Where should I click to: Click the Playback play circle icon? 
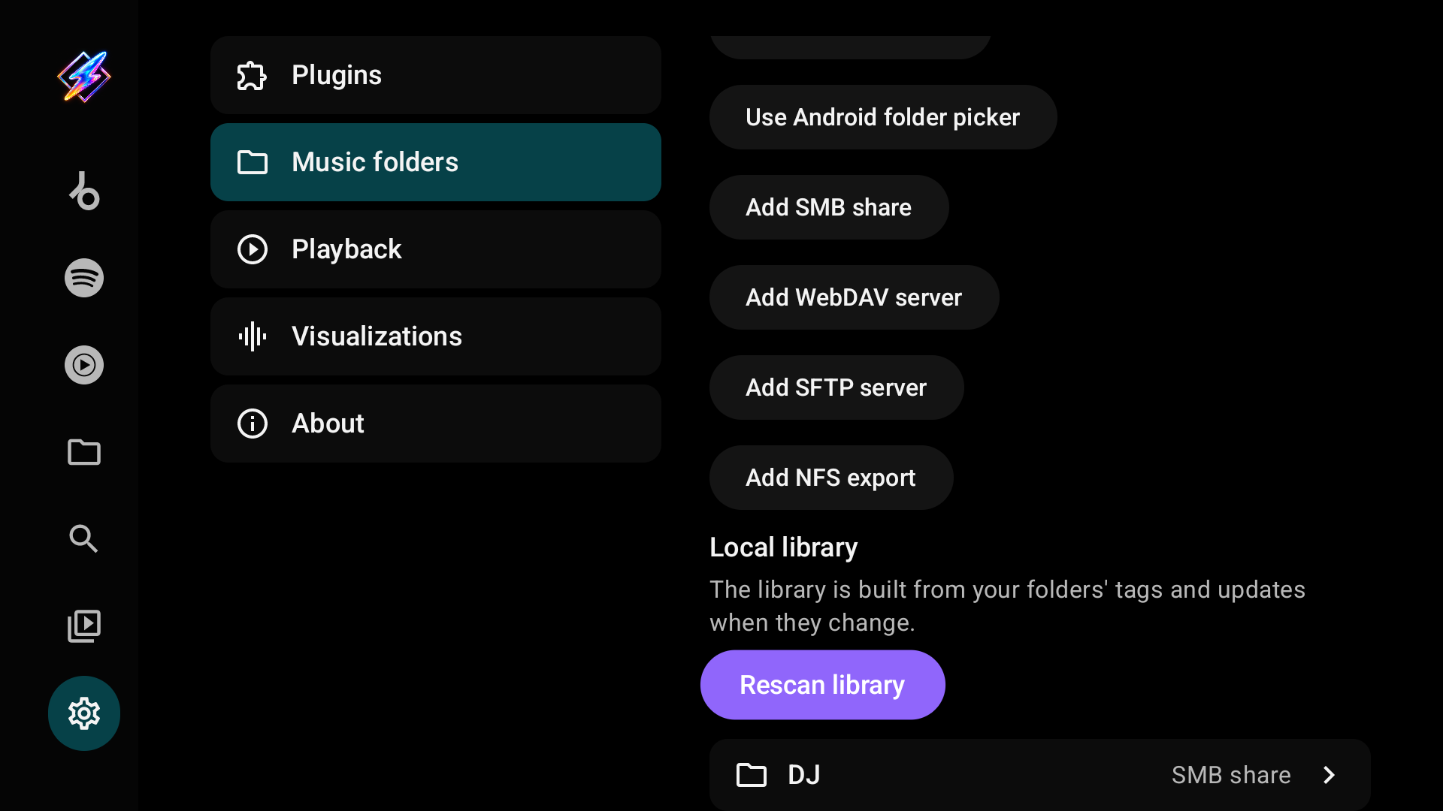(x=253, y=249)
